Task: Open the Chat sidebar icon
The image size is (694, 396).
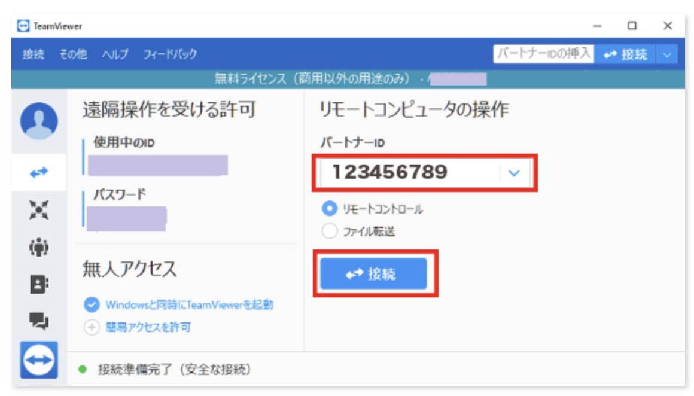Action: click(39, 321)
